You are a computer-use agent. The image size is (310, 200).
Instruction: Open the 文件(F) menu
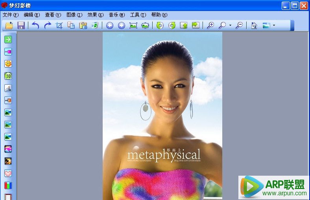(11, 15)
